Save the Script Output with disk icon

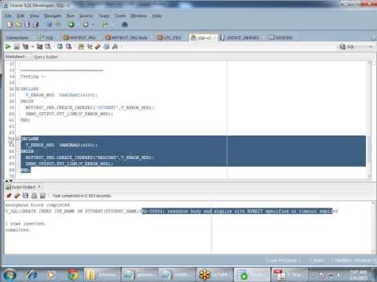[25, 196]
